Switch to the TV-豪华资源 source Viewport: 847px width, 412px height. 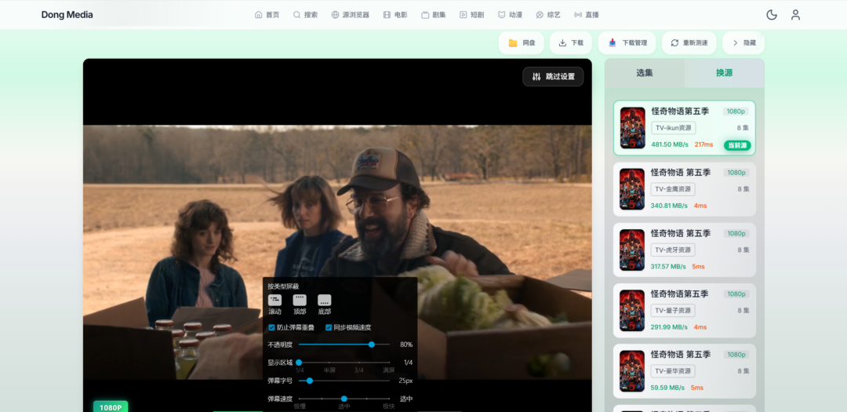point(685,371)
